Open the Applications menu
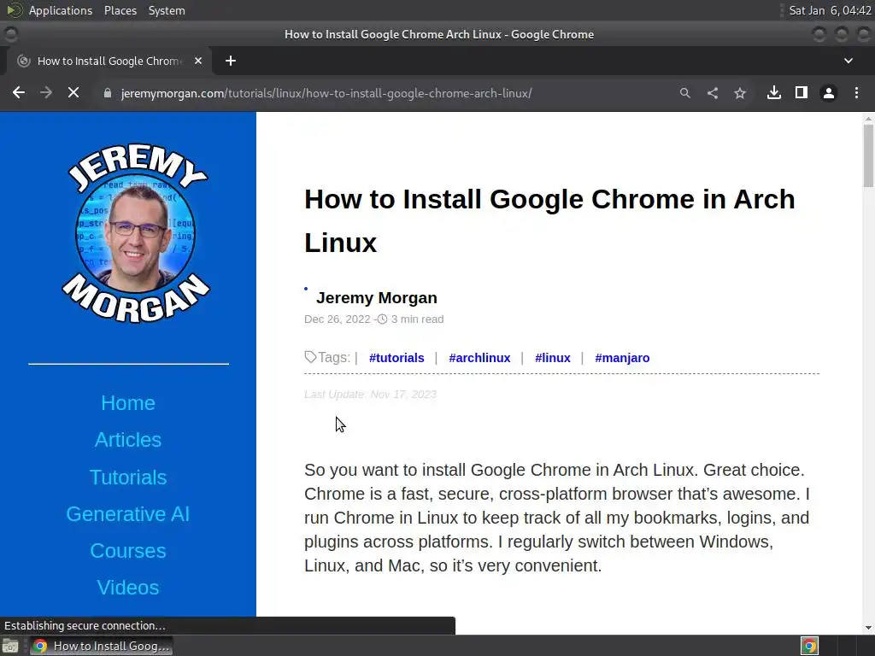Screen dimensions: 875x656 [61, 10]
